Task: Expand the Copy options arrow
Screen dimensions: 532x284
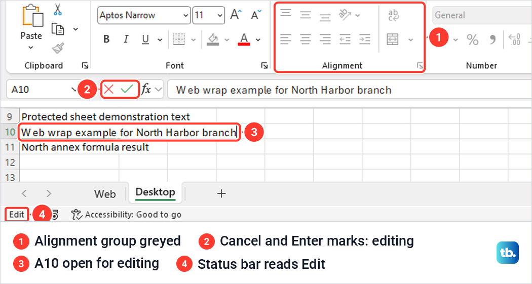Action: click(x=75, y=29)
